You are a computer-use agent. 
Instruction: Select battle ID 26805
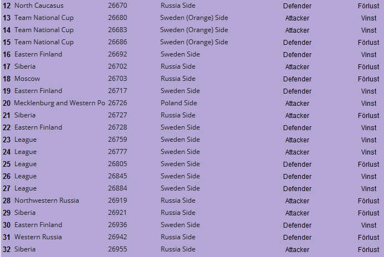point(117,164)
